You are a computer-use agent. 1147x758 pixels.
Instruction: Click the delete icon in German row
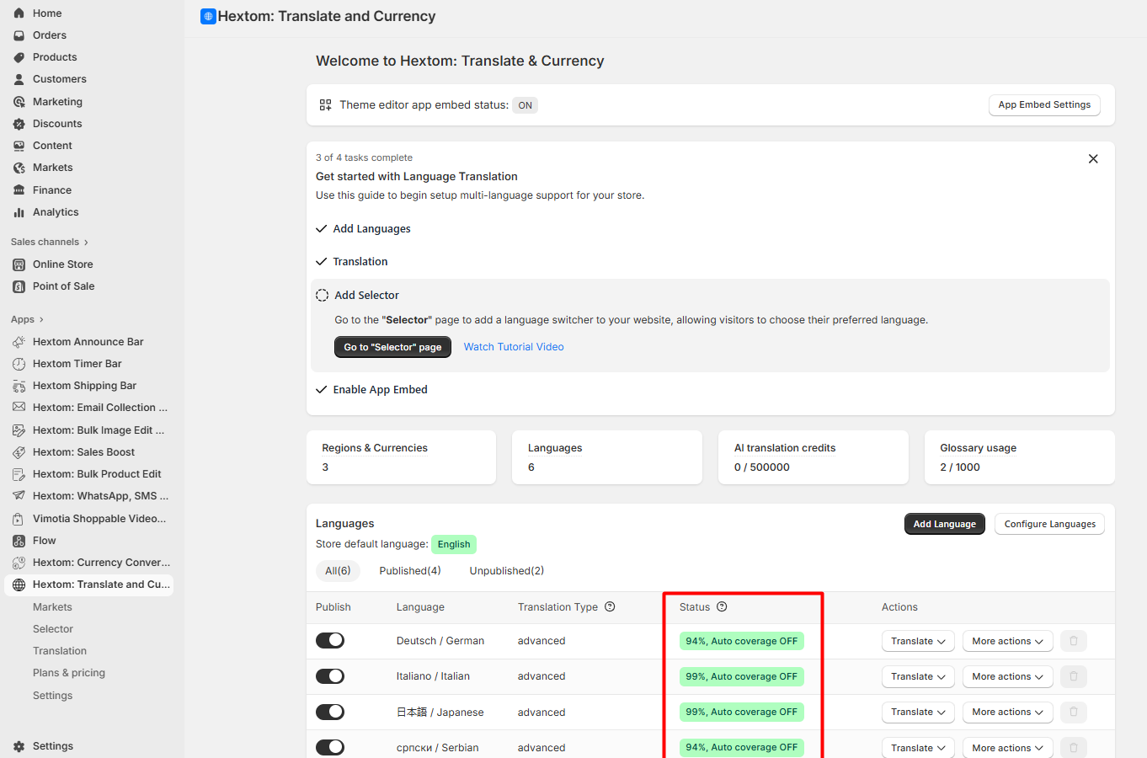click(x=1074, y=641)
